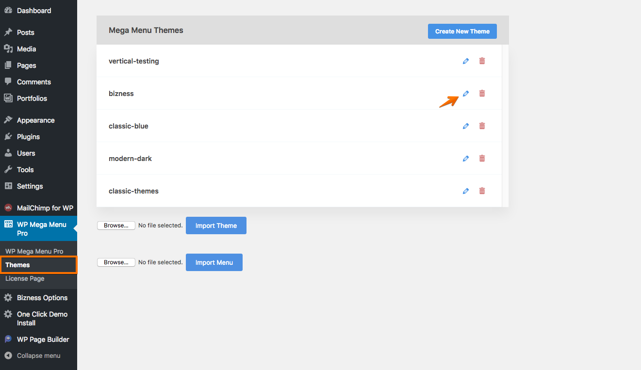Image resolution: width=641 pixels, height=370 pixels.
Task: Click the One Click Demo Install gear icon
Action: pyautogui.click(x=8, y=314)
